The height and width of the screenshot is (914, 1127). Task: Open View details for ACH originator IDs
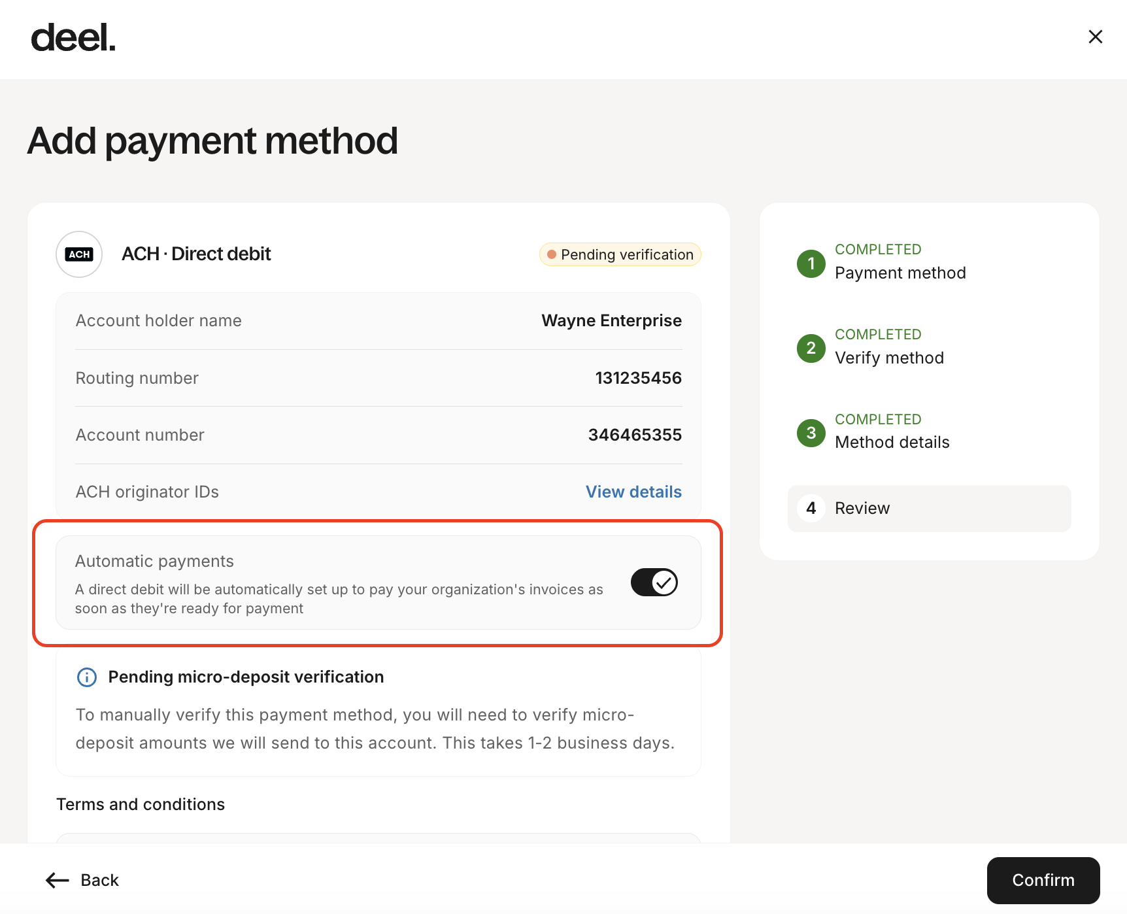pyautogui.click(x=633, y=492)
